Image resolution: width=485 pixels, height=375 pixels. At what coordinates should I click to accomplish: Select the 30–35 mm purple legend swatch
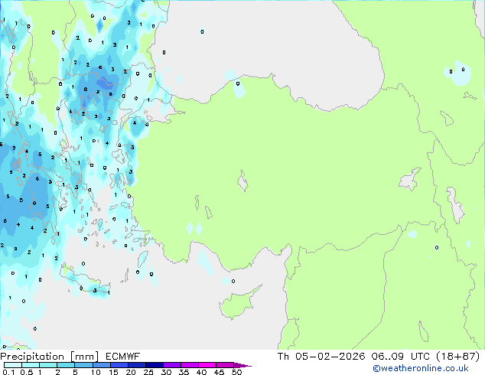[x=171, y=365]
